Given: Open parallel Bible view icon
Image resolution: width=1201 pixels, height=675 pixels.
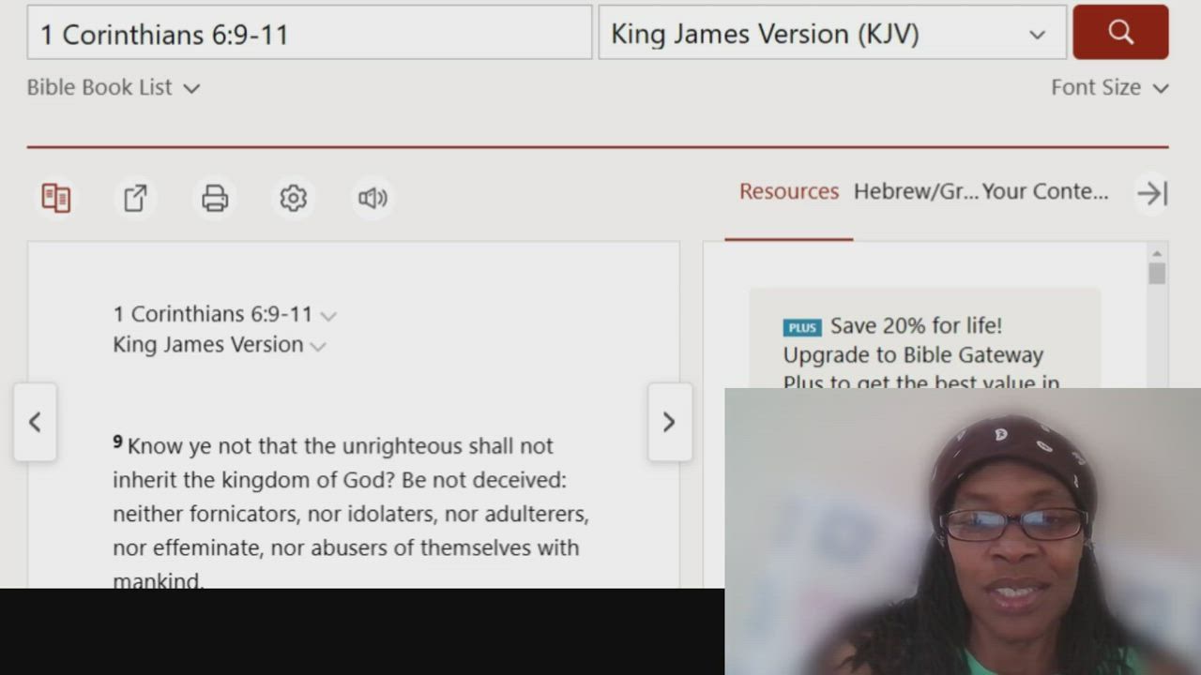Looking at the screenshot, I should point(56,198).
